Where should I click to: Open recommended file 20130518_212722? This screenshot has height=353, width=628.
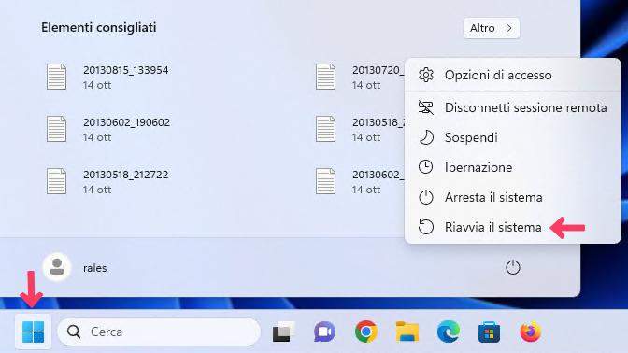108,181
